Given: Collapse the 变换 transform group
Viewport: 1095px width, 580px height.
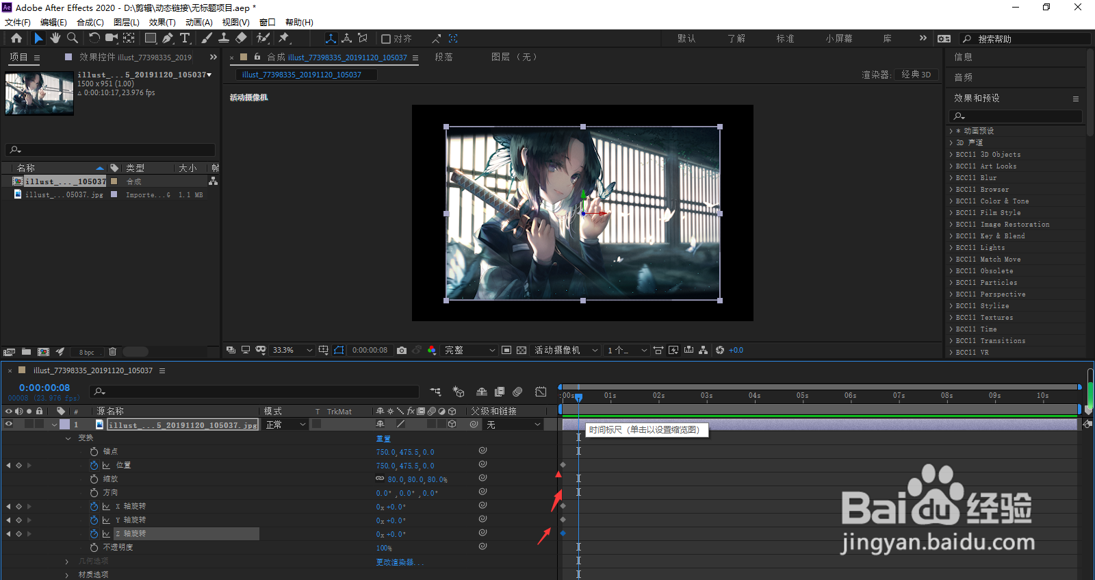Looking at the screenshot, I should point(68,438).
